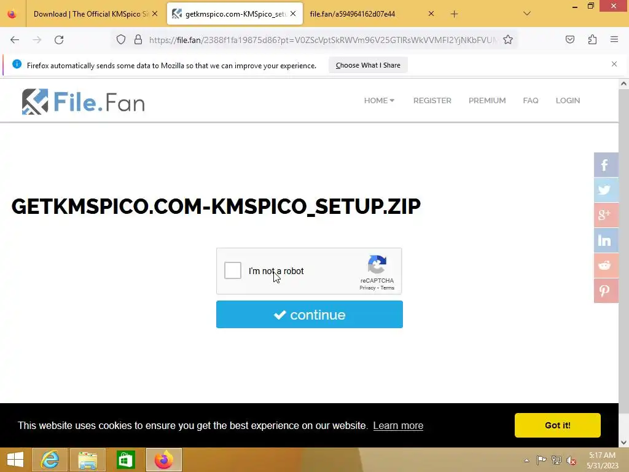Bookmark this page with star icon
629x472 pixels.
(508, 40)
